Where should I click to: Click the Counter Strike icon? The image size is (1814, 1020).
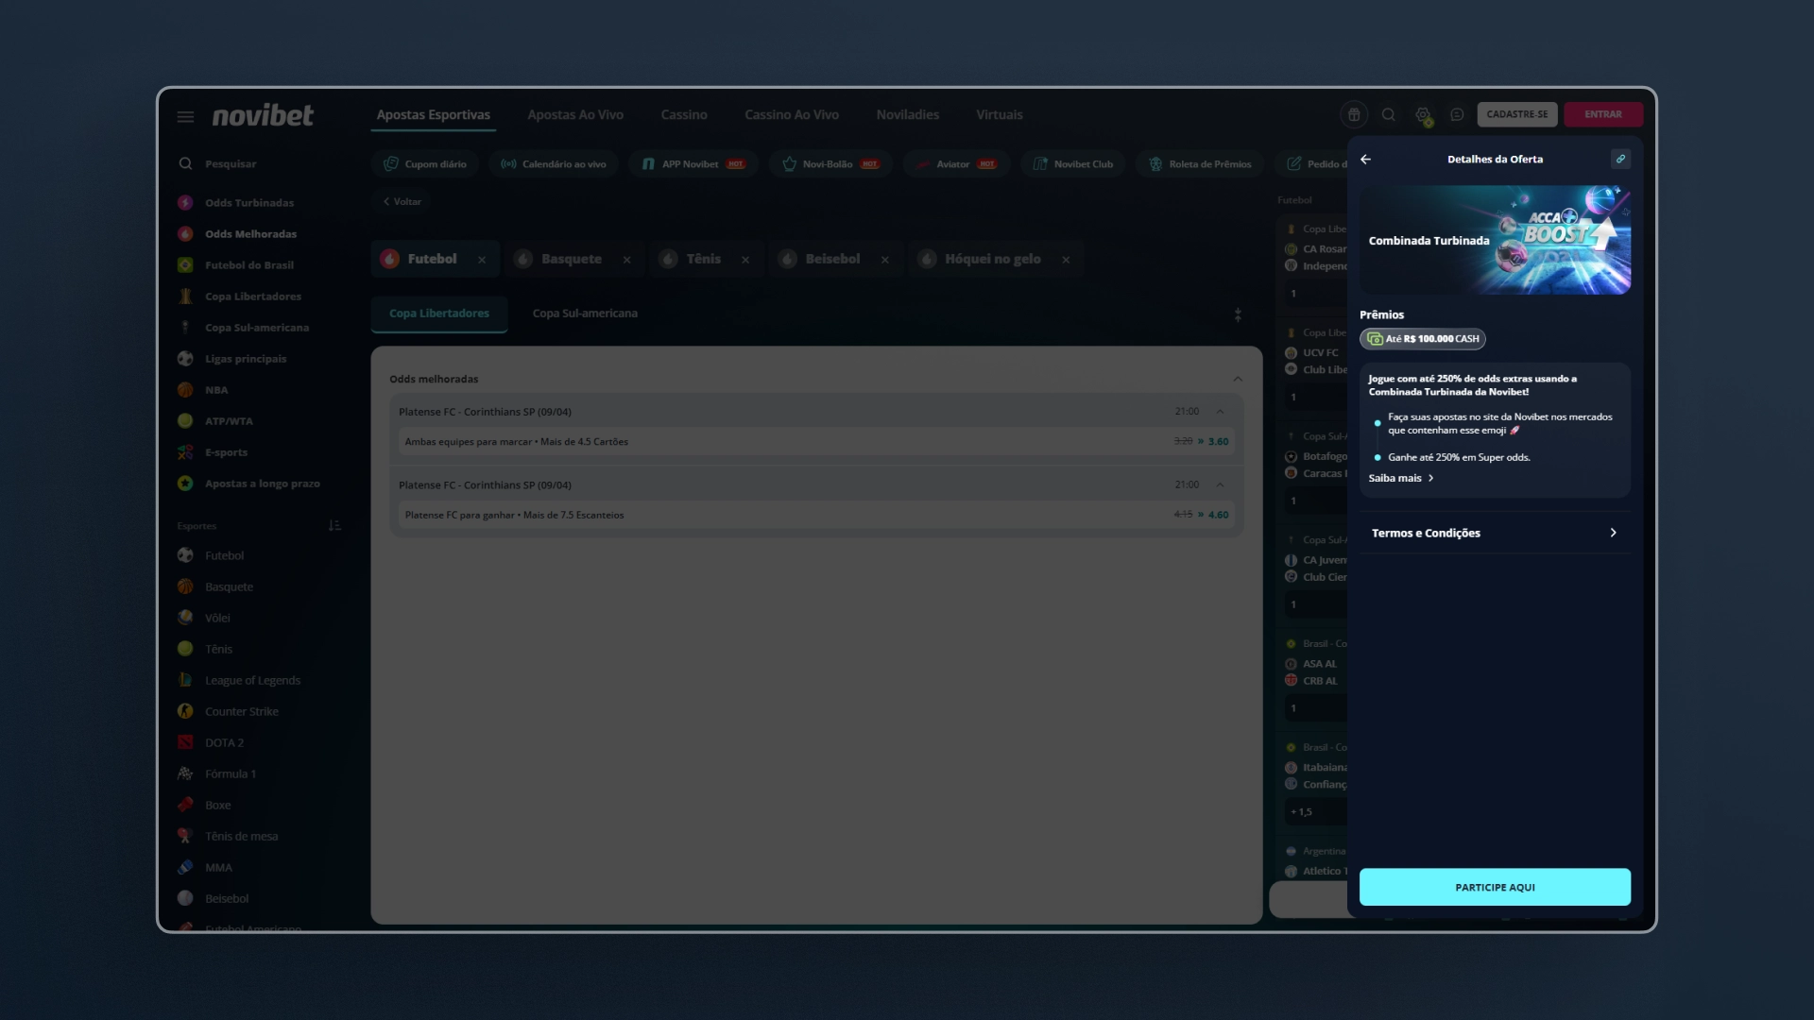pos(185,711)
